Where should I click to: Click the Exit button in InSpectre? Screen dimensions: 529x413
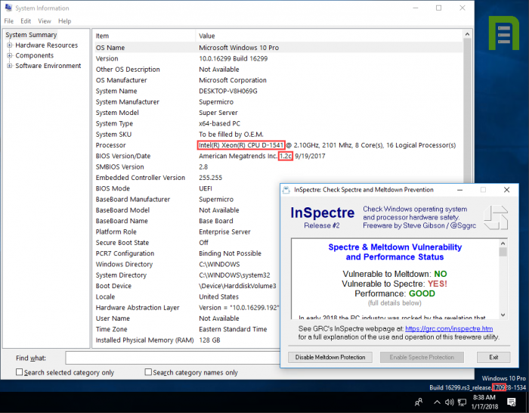click(493, 357)
